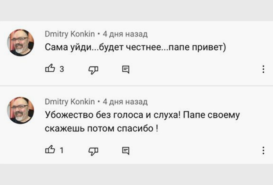Reply to the 'Сама уйди' comment
This screenshot has width=273, height=185.
tap(125, 69)
